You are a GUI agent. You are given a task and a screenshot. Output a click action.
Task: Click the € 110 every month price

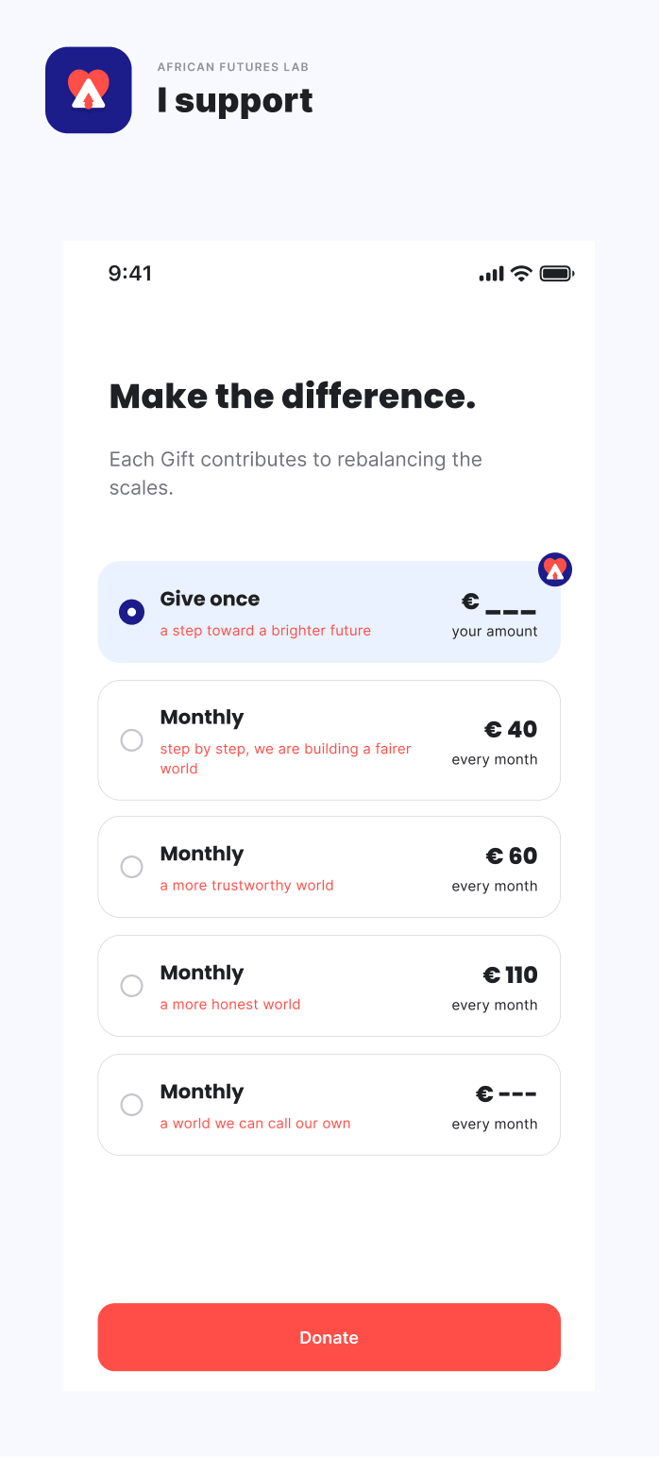[x=510, y=974]
